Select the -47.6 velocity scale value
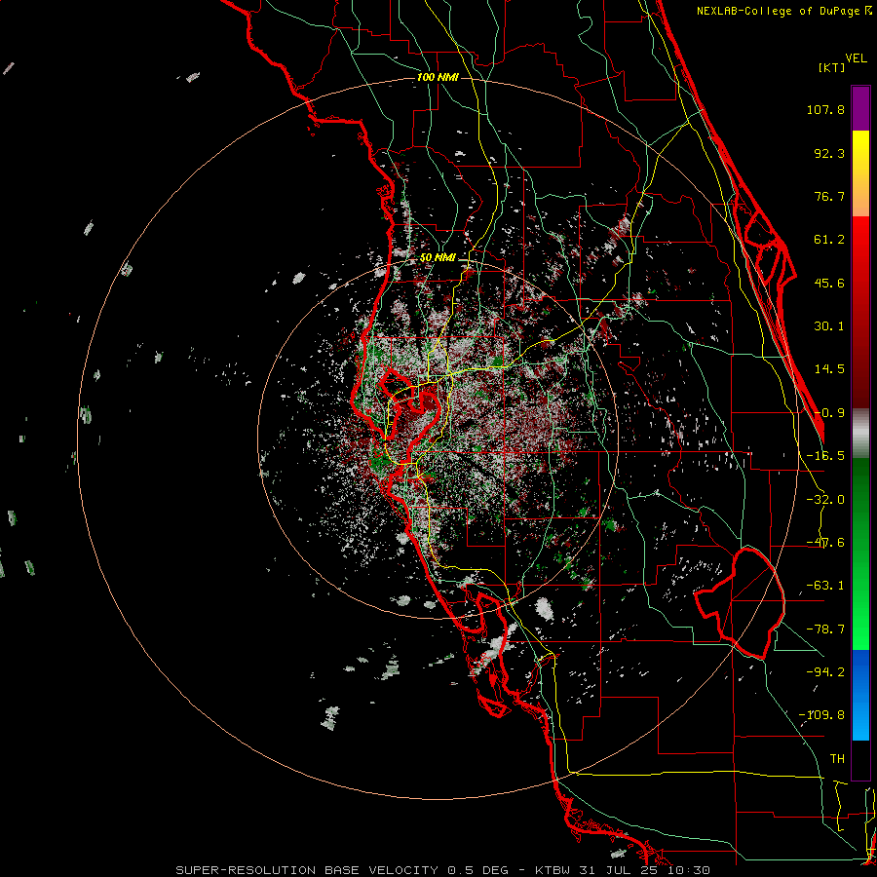 click(825, 543)
